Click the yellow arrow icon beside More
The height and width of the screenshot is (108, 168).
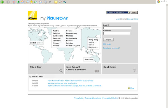(x=129, y=88)
